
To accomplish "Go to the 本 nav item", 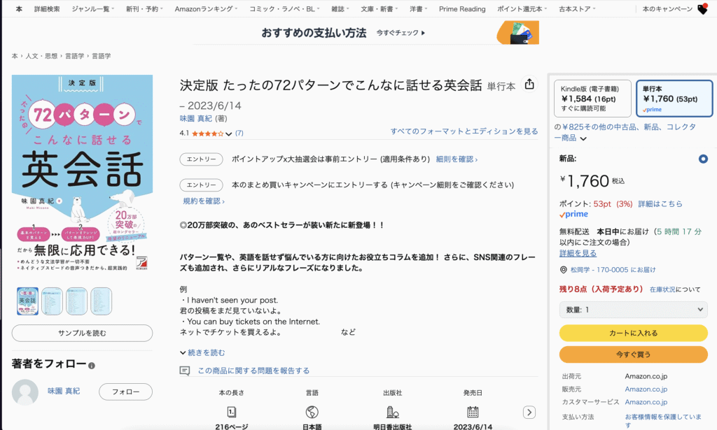I will tap(19, 9).
